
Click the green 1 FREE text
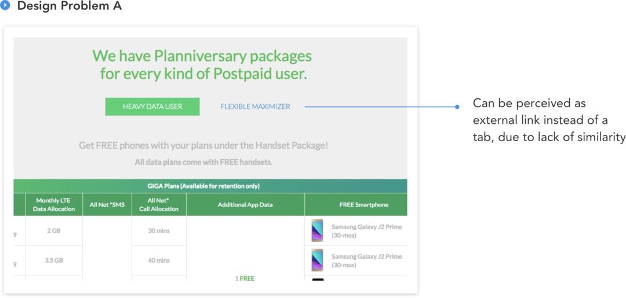(x=245, y=278)
